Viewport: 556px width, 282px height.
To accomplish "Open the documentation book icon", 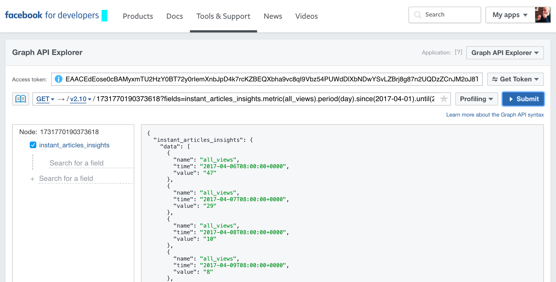I will (x=21, y=99).
